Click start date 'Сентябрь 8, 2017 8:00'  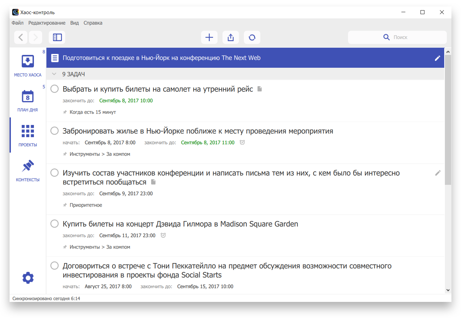[110, 142]
